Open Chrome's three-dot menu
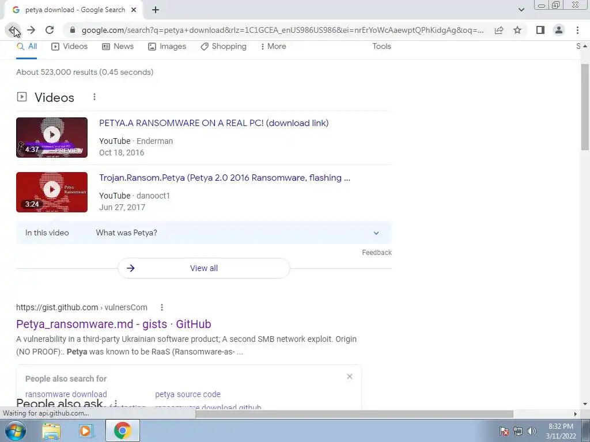Image resolution: width=590 pixels, height=442 pixels. tap(577, 30)
